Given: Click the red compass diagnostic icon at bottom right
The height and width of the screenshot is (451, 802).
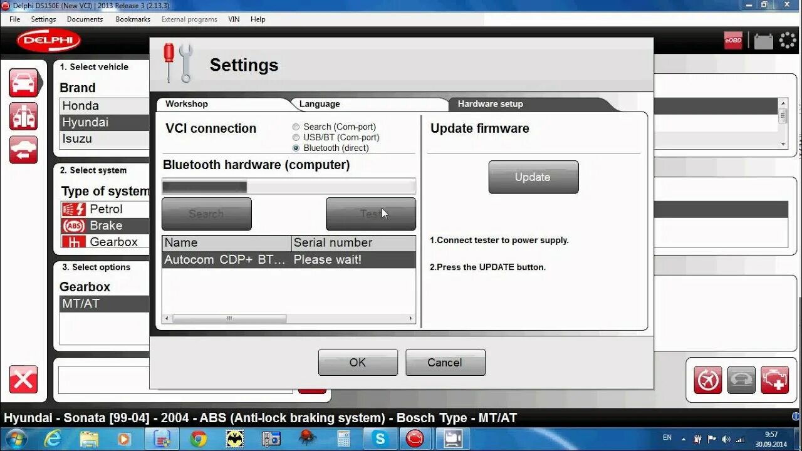Looking at the screenshot, I should (x=708, y=380).
